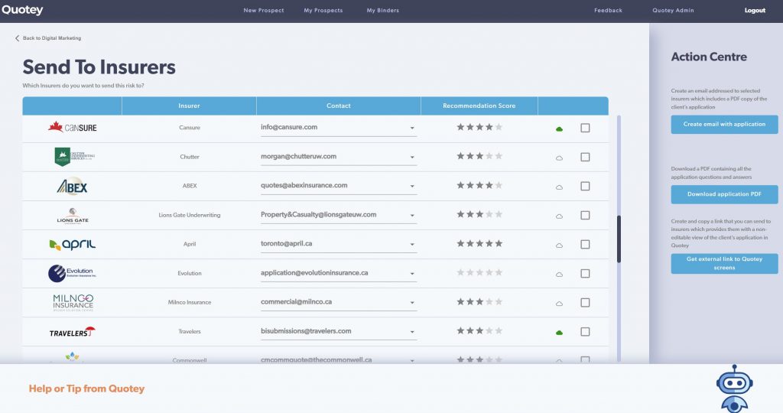Click the star rating for Milnco Insurance
This screenshot has height=413, width=783.
coord(479,301)
